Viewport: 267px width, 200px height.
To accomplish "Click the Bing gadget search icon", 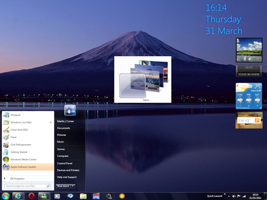I will (x=257, y=120).
